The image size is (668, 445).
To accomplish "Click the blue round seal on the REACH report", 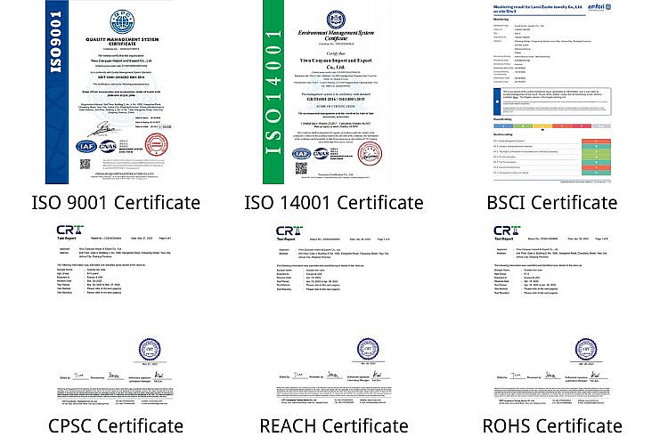I will tap(368, 349).
